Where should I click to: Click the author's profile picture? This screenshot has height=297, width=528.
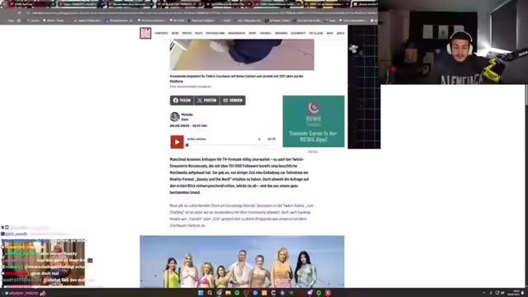coord(174,117)
